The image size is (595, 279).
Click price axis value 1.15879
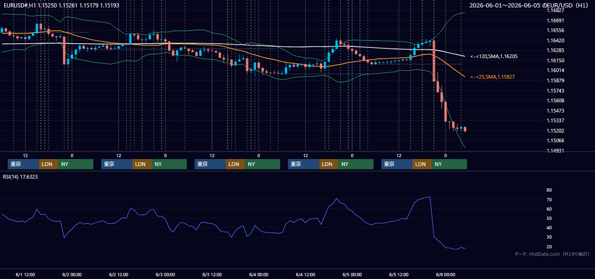click(555, 80)
